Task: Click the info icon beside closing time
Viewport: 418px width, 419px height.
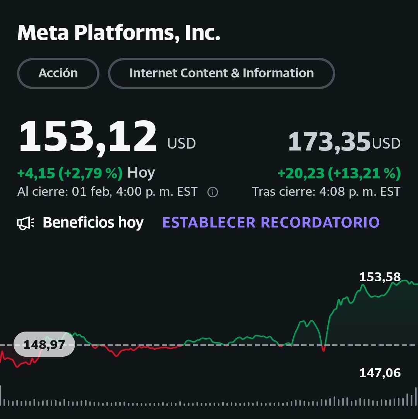Action: point(212,192)
